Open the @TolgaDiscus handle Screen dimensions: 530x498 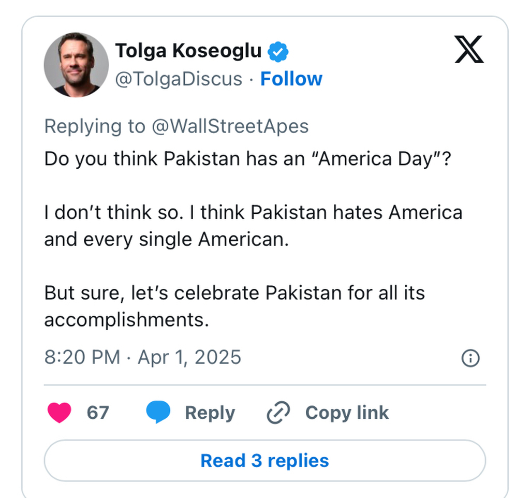point(179,79)
